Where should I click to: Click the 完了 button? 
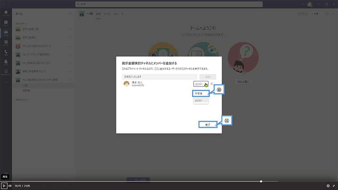[x=208, y=125]
